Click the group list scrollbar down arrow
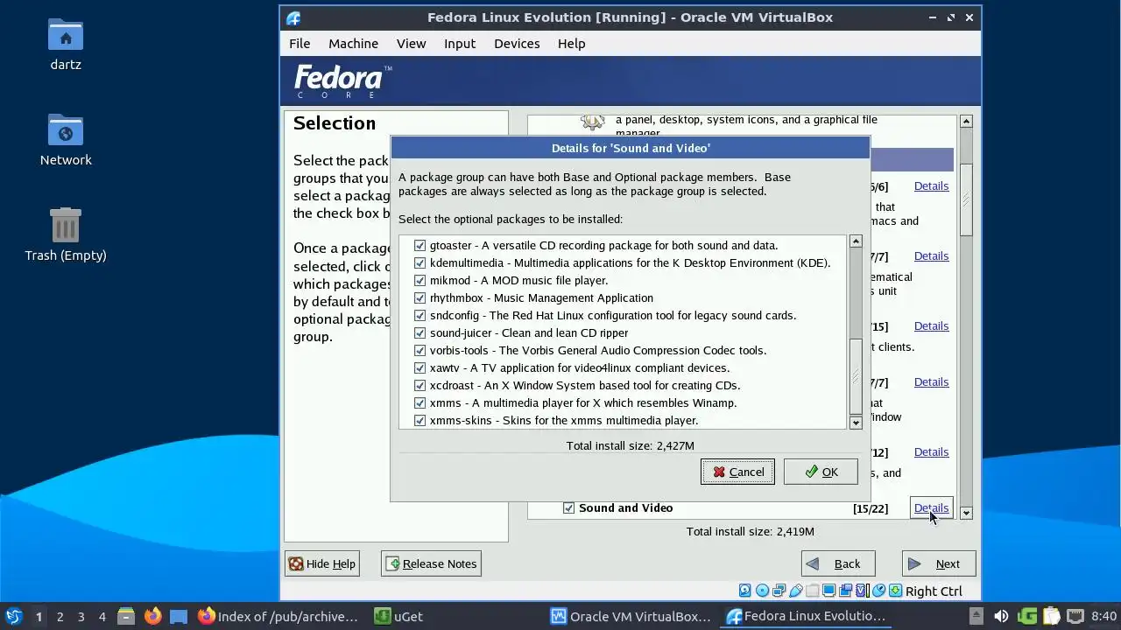This screenshot has height=630, width=1121. tap(966, 513)
